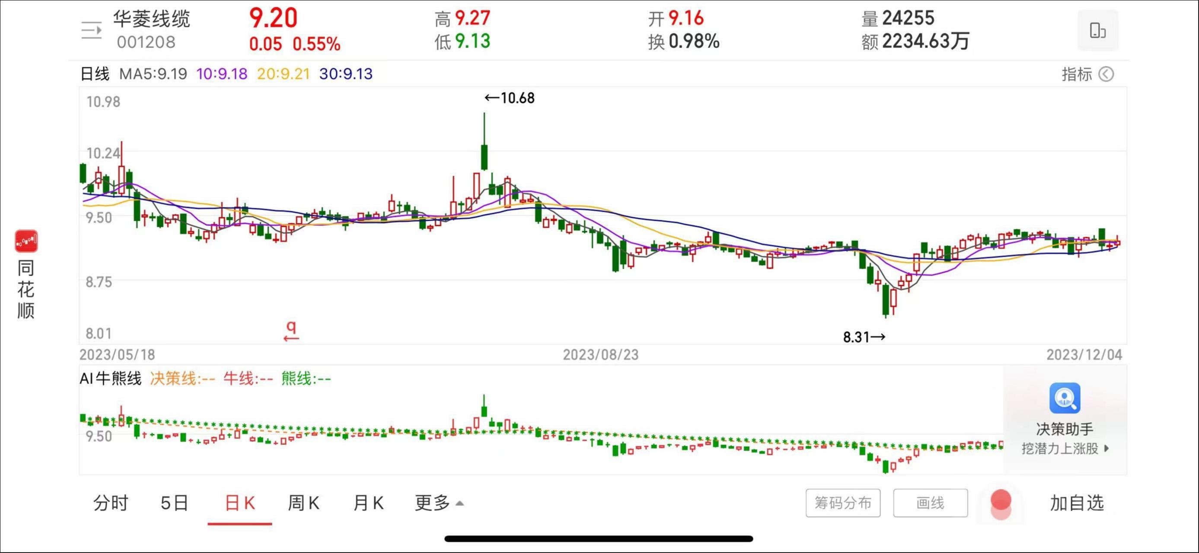Tap the 10.68 peak price label
This screenshot has height=553, width=1199.
pyautogui.click(x=510, y=98)
